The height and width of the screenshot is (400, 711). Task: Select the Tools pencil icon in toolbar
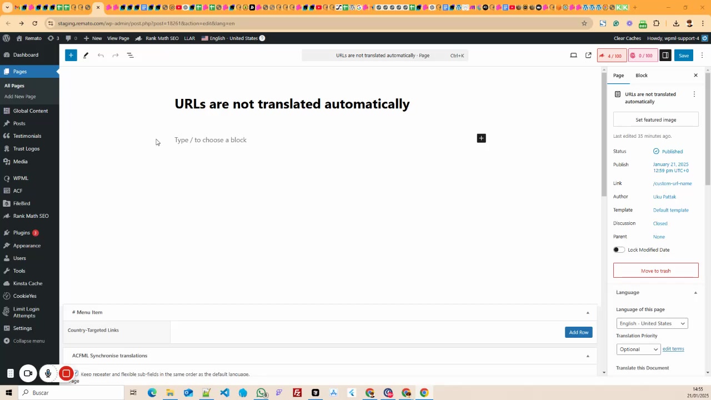tap(86, 55)
